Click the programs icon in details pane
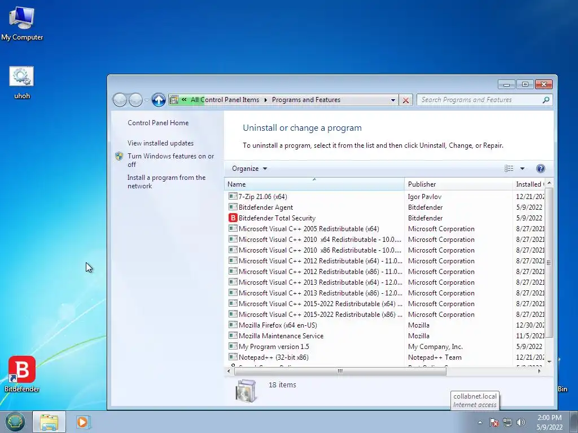The width and height of the screenshot is (578, 433). tap(246, 391)
